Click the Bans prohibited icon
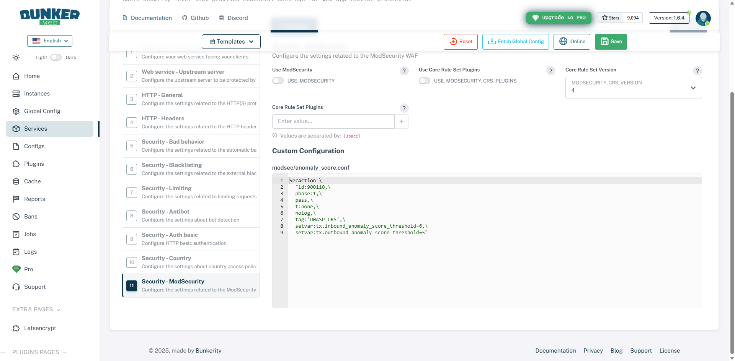 point(16,217)
